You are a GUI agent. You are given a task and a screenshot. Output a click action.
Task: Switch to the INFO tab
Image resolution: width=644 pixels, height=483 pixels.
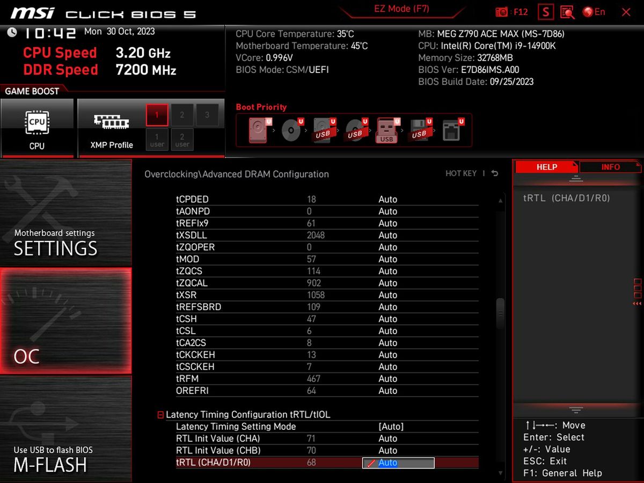[x=610, y=167]
